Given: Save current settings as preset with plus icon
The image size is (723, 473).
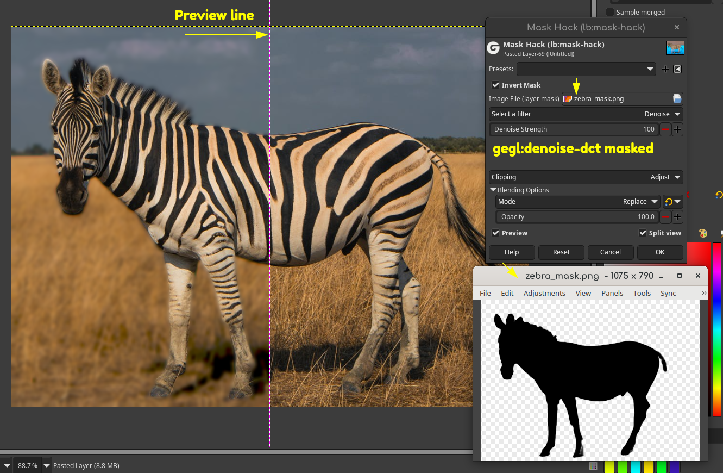Looking at the screenshot, I should (665, 69).
